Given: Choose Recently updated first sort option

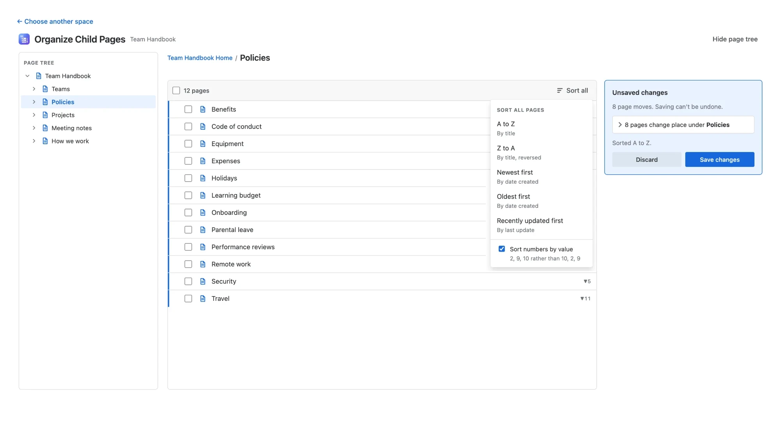Looking at the screenshot, I should [x=541, y=225].
